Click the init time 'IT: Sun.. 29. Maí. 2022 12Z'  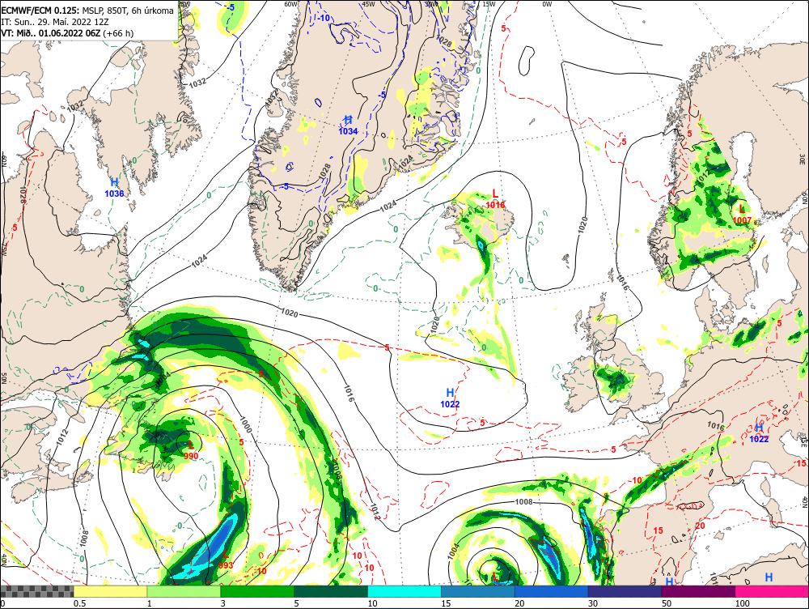pyautogui.click(x=53, y=22)
